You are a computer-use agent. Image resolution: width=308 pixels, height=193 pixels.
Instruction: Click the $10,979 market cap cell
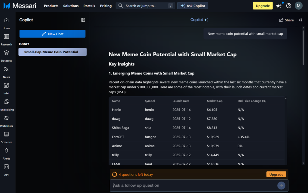(x=213, y=146)
